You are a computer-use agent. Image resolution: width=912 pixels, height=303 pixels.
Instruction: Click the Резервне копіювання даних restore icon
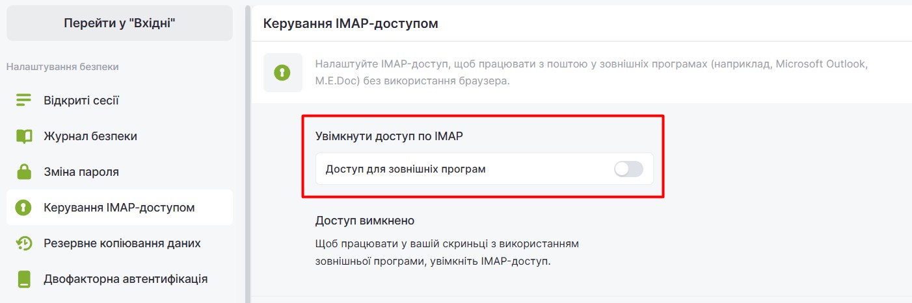point(24,243)
